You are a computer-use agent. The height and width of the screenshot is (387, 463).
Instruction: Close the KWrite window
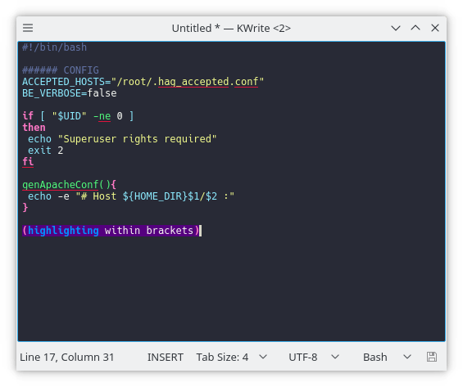click(x=435, y=28)
